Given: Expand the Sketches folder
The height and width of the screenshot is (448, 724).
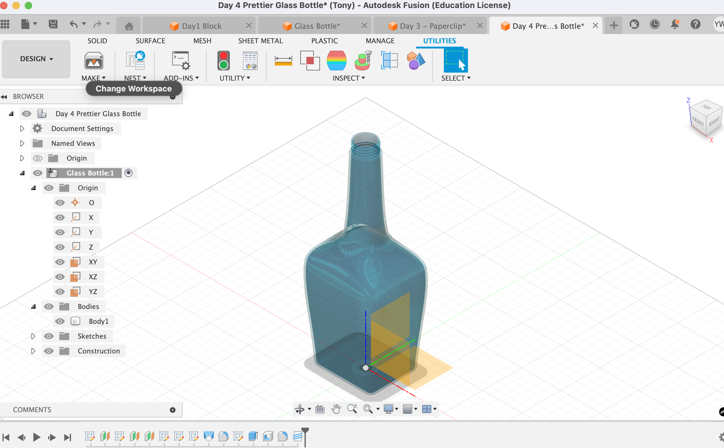Looking at the screenshot, I should pyautogui.click(x=33, y=336).
